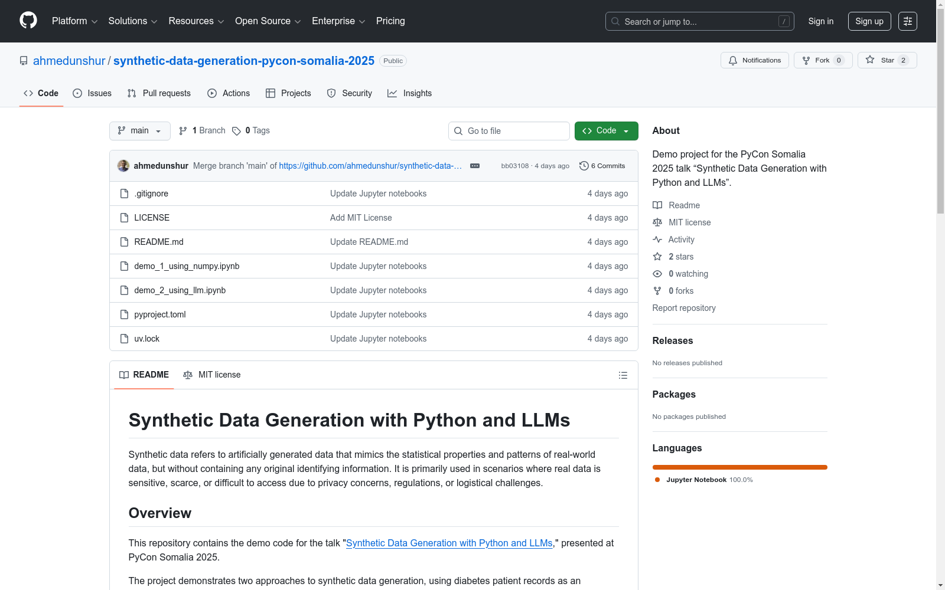Switch to the Issues tab
Image resolution: width=945 pixels, height=590 pixels.
tap(92, 93)
